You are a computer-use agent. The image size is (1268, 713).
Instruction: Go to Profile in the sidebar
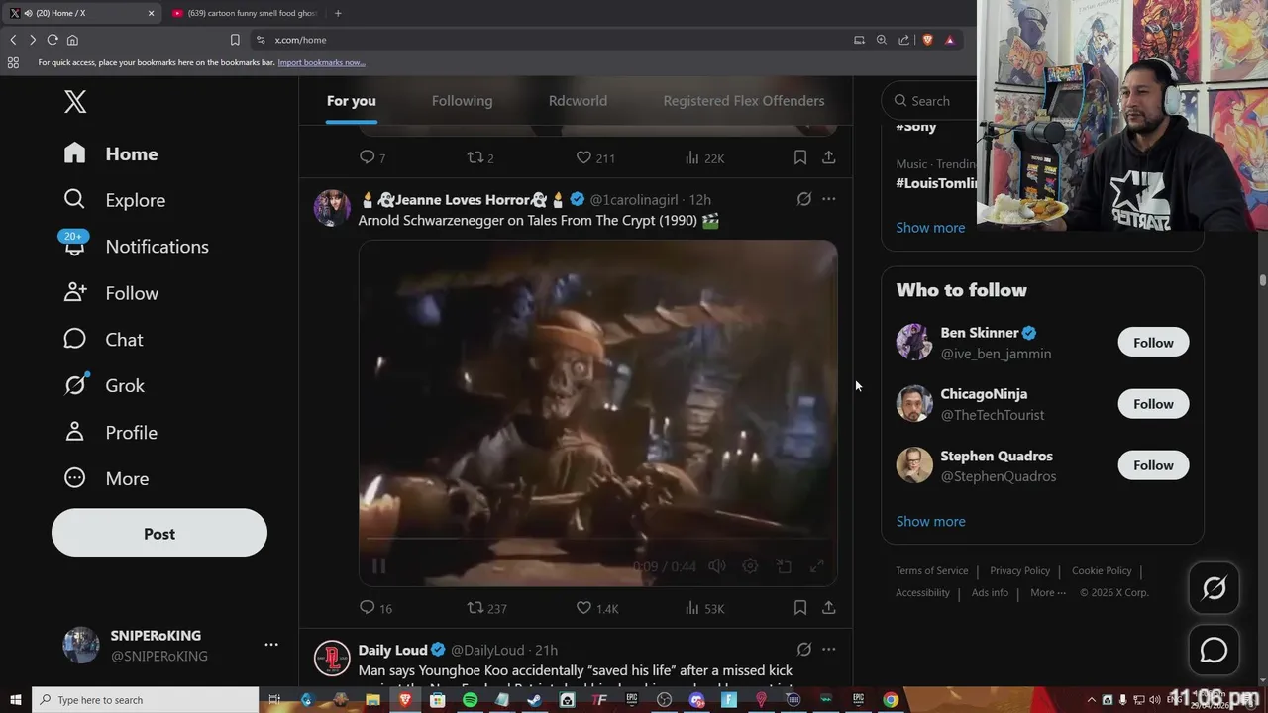[111, 433]
